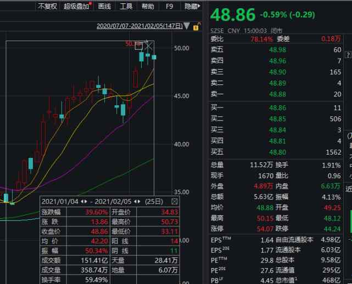Click the 委差 value 0.18万

click(331, 39)
